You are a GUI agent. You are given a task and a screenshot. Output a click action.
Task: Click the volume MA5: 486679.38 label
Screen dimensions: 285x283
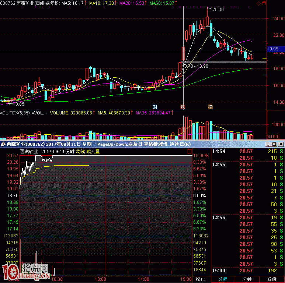[x=114, y=113]
